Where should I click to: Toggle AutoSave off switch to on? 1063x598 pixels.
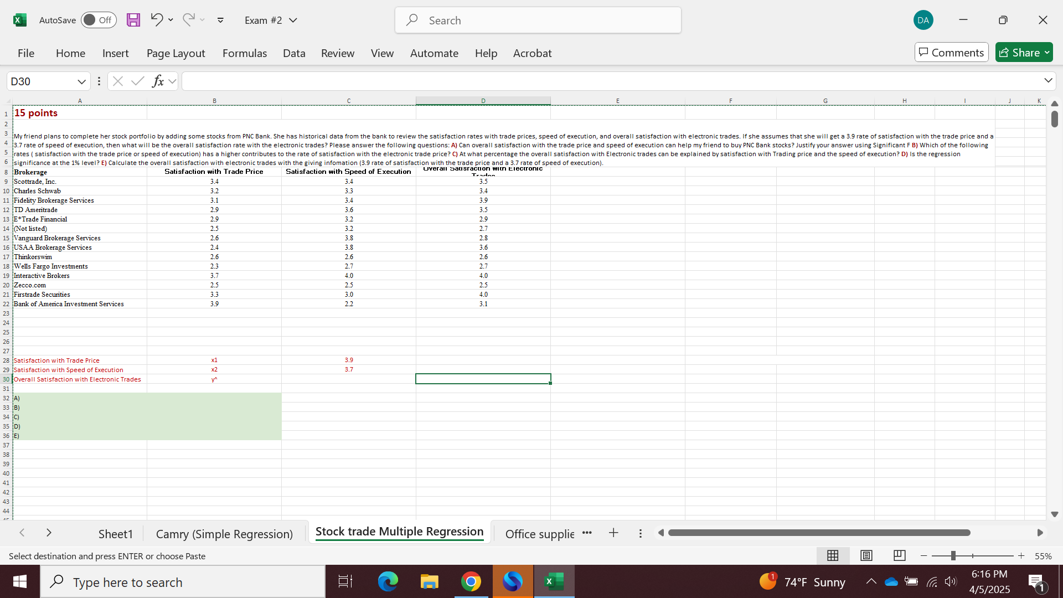coord(99,20)
